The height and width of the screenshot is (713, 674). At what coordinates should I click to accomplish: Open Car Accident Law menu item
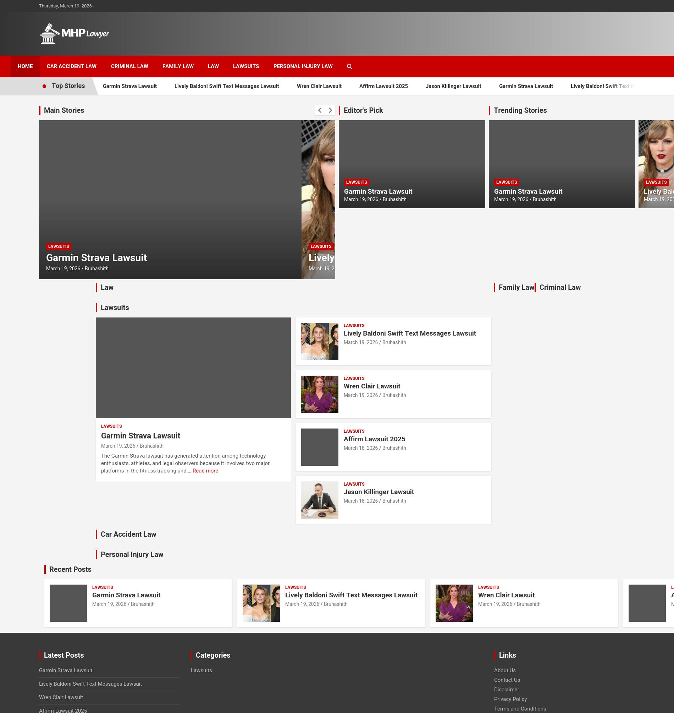click(72, 66)
